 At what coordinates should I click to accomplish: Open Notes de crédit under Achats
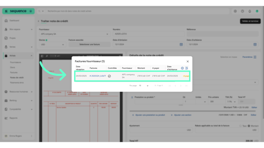(17, 78)
